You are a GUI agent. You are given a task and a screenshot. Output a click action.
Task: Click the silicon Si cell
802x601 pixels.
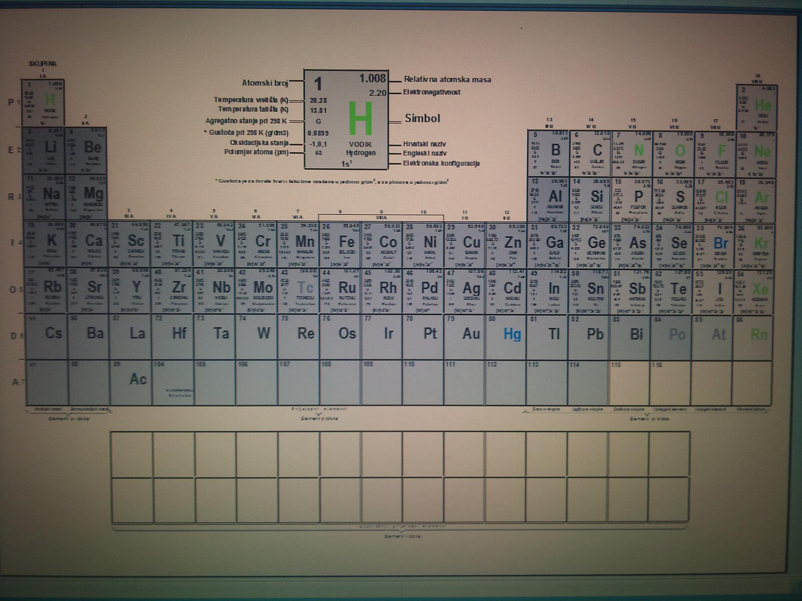[590, 200]
